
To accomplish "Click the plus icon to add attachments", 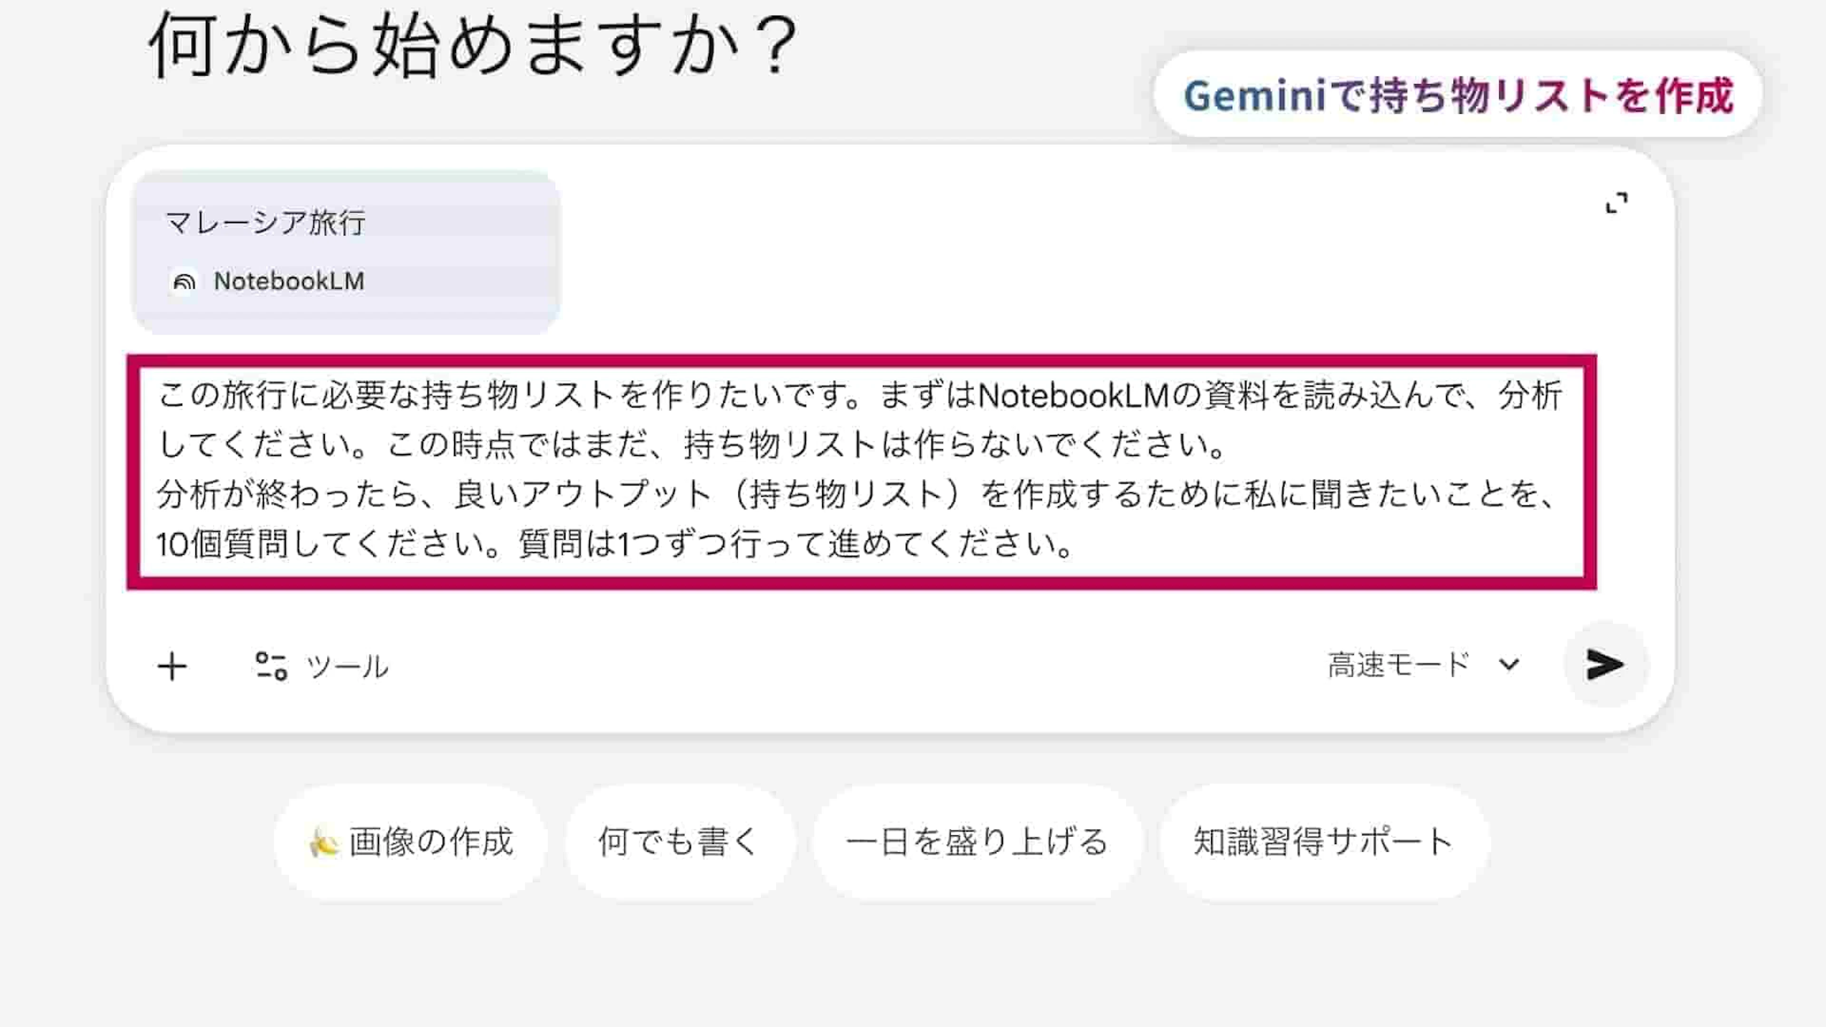I will tap(172, 666).
